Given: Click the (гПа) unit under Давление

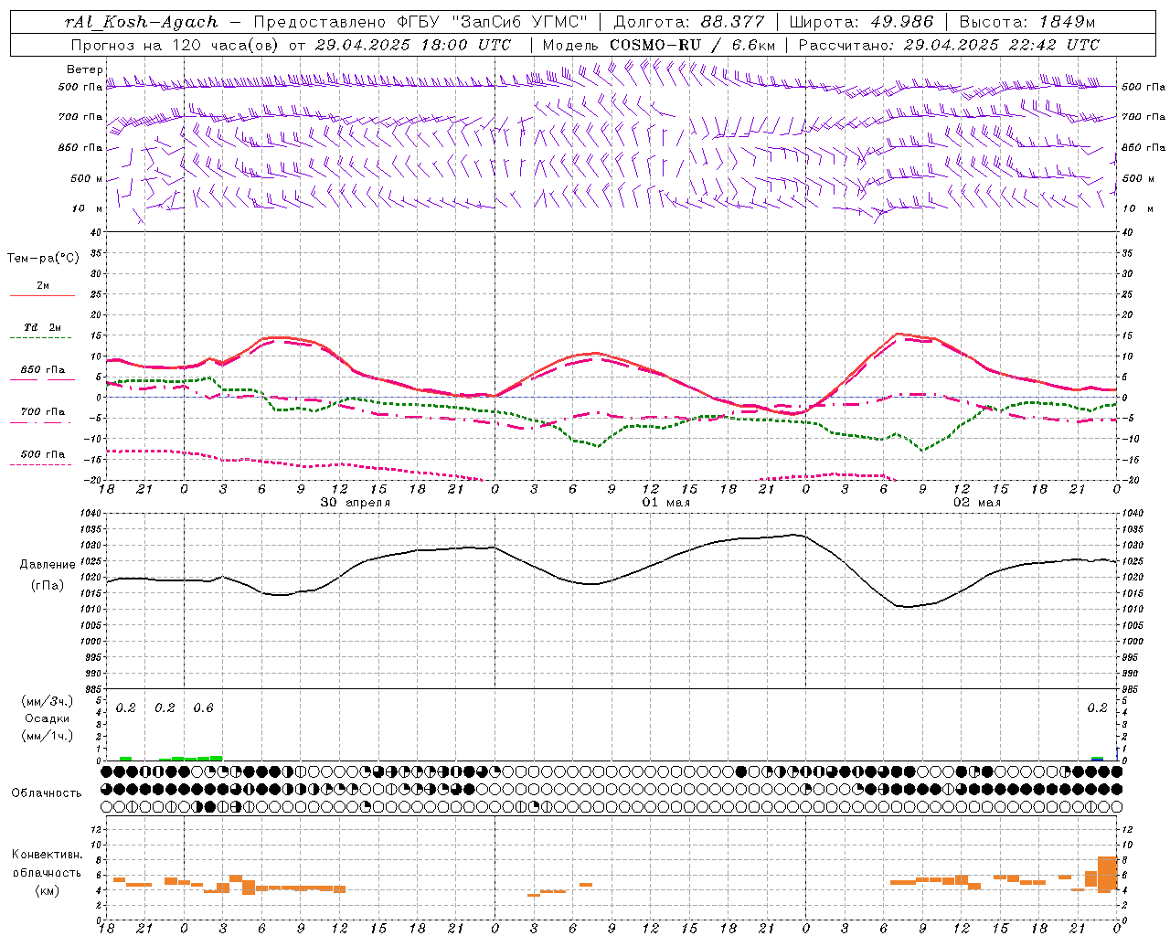Looking at the screenshot, I should coord(48,586).
